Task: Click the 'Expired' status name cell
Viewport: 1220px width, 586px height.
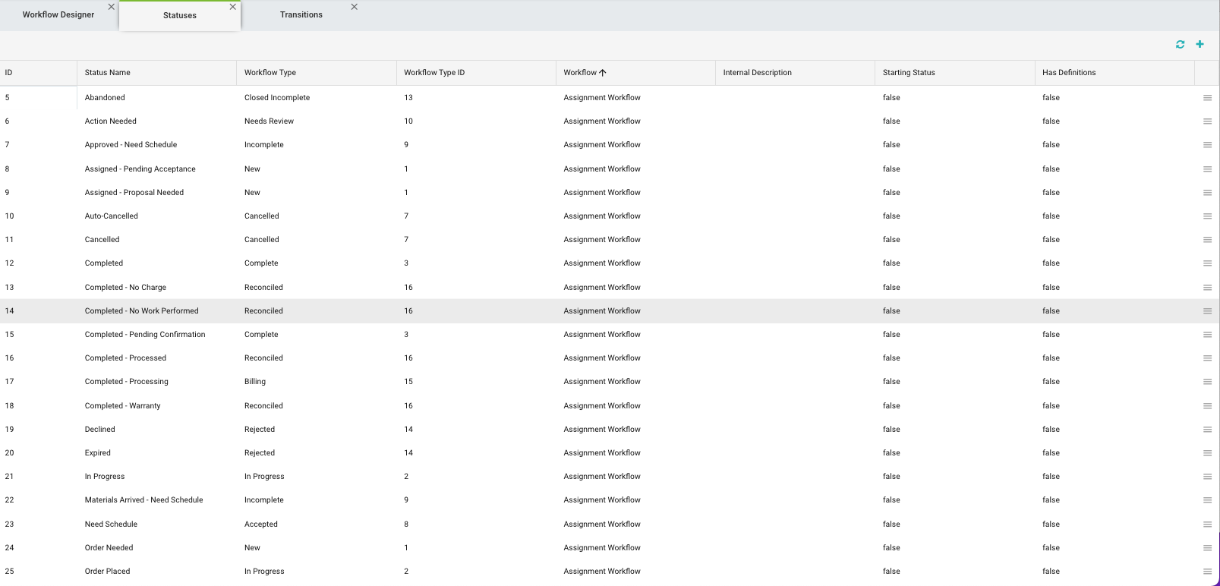Action: click(x=156, y=453)
